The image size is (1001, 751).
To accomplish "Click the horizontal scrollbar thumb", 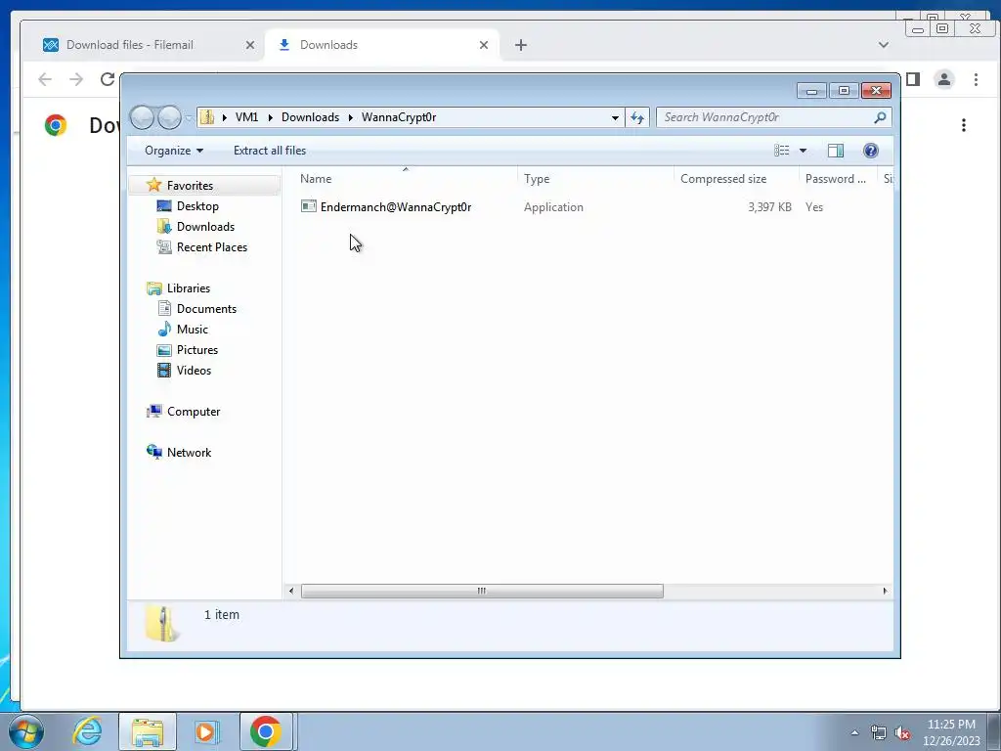I will pos(482,592).
